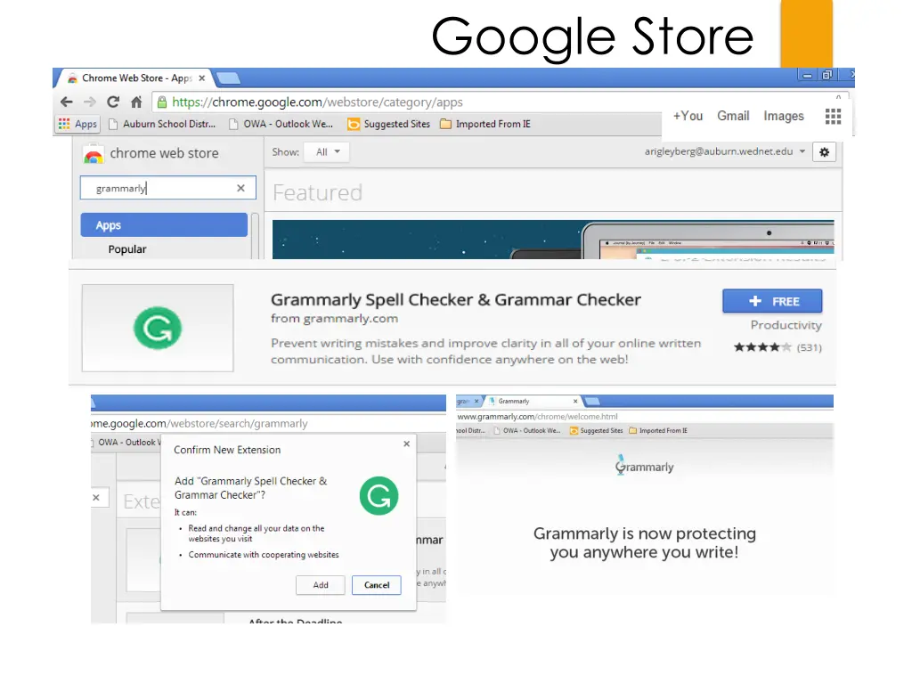Image resolution: width=912 pixels, height=684 pixels.
Task: Open Grammarly Spell Checker & Grammar Checker title
Action: [x=455, y=299]
